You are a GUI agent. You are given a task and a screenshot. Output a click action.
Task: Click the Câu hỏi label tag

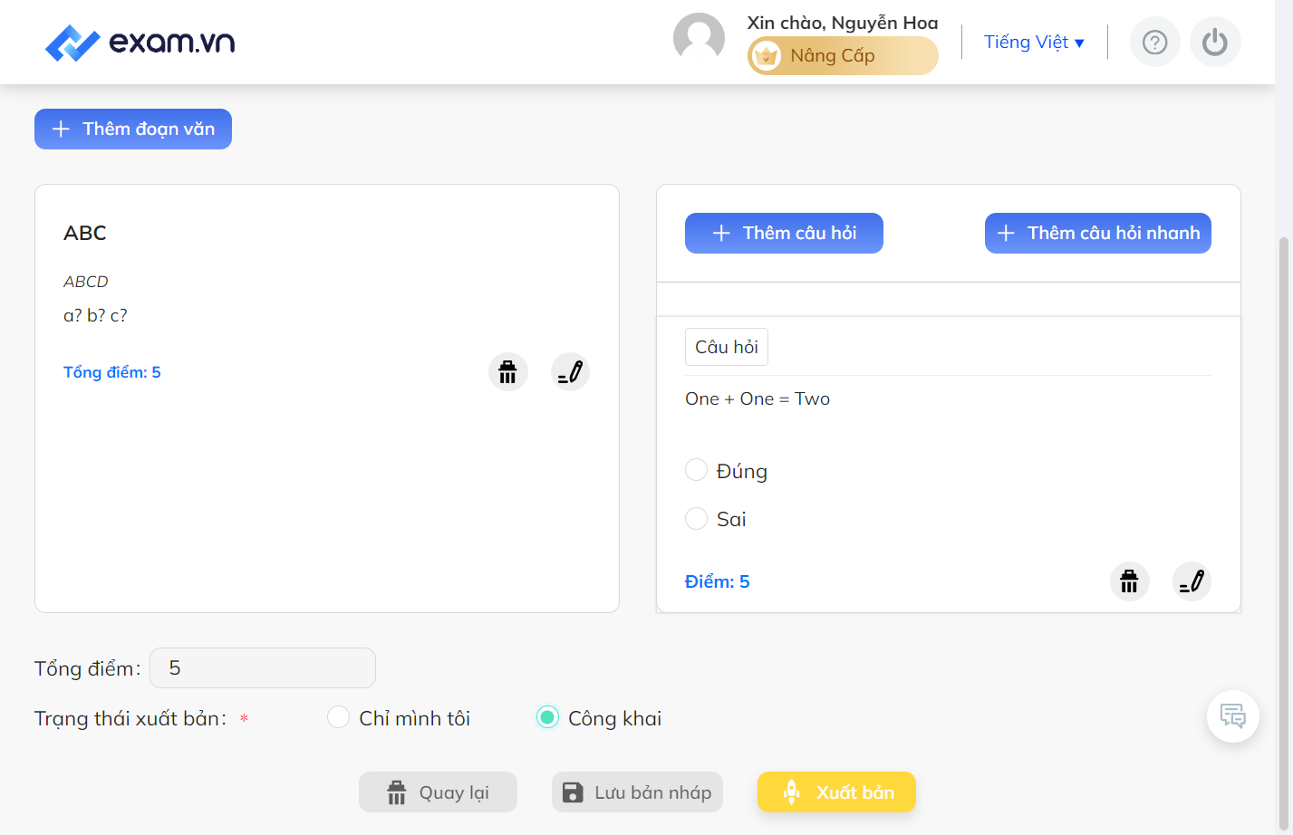pyautogui.click(x=727, y=347)
